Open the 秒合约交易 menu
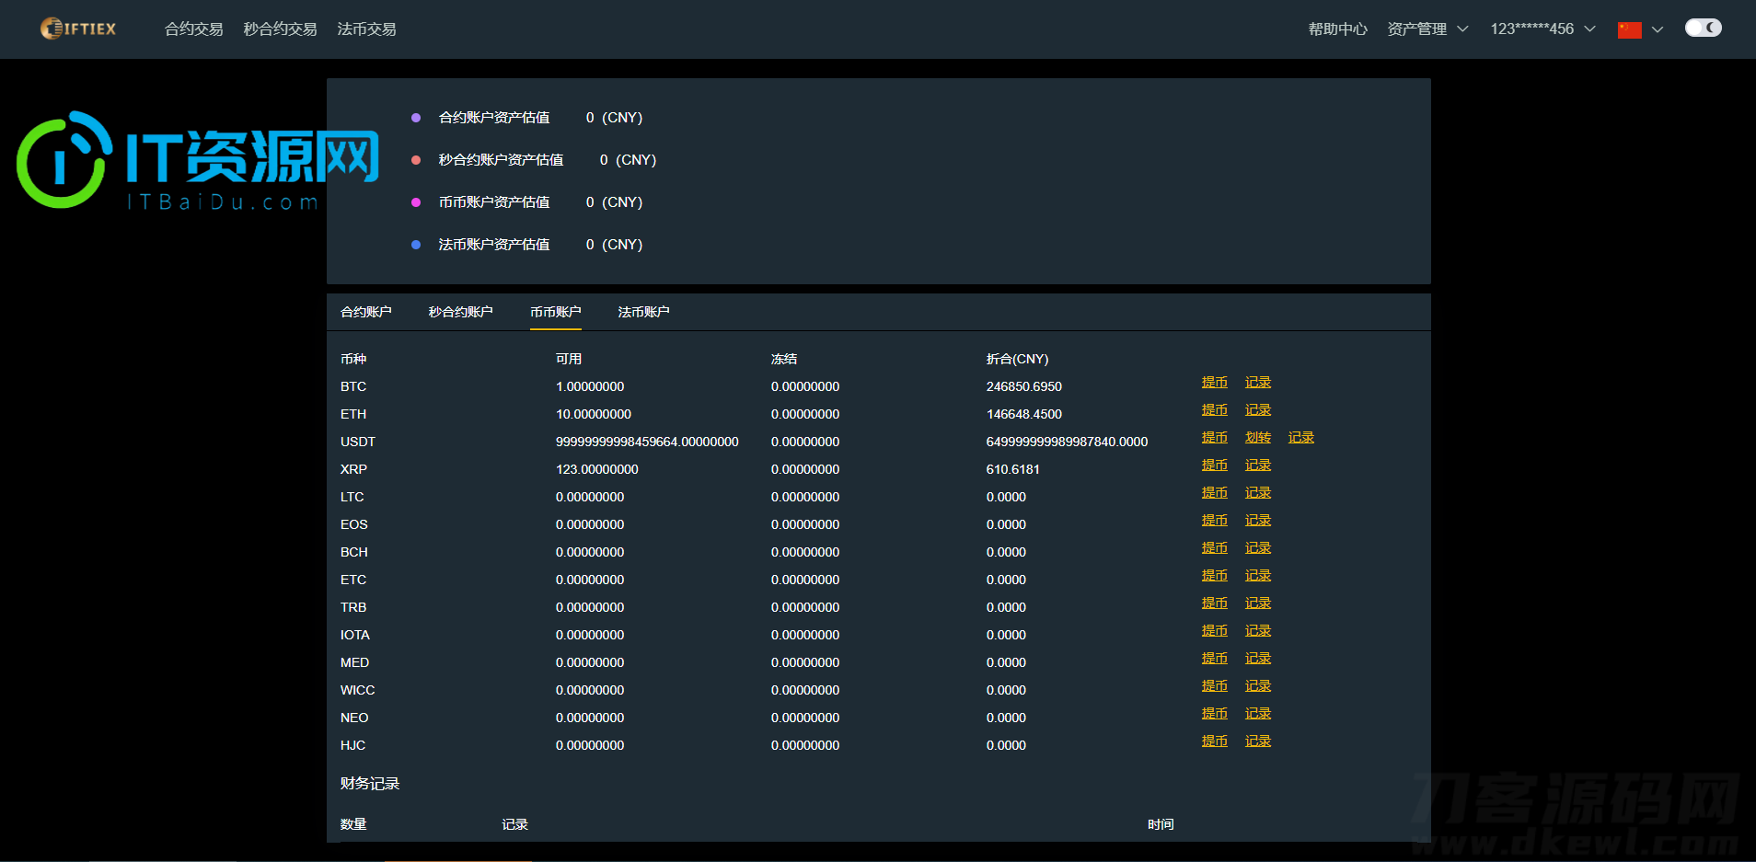1756x862 pixels. 280,29
